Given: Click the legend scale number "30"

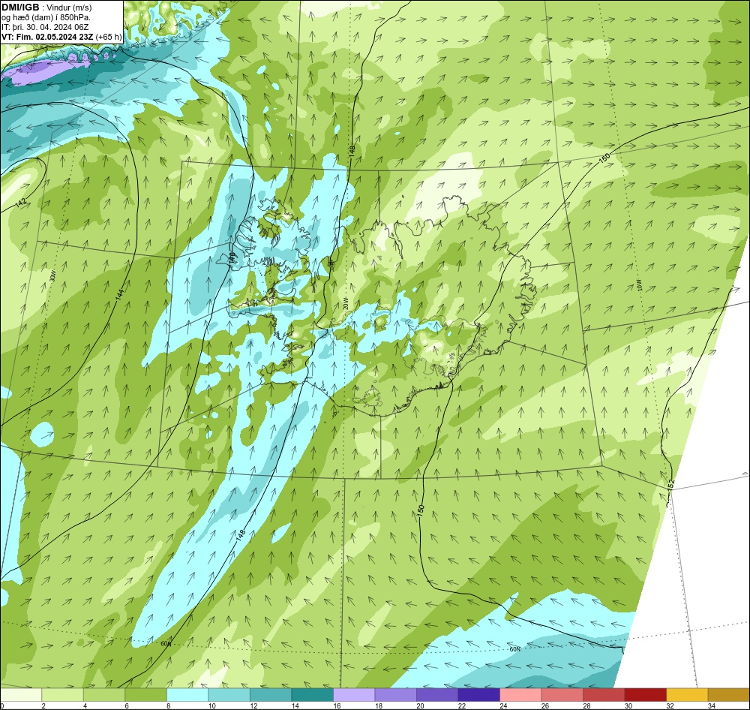Looking at the screenshot, I should [x=628, y=705].
